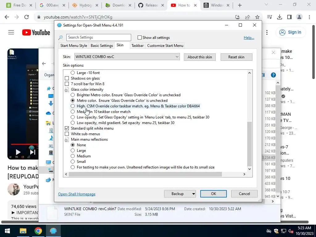Check White sub-menus option
The width and height of the screenshot is (316, 237).
tap(67, 134)
